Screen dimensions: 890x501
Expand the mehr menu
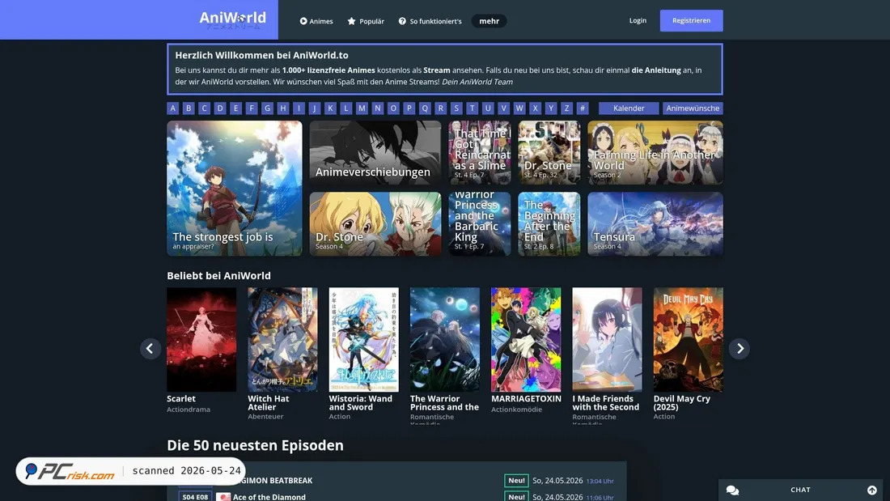point(489,21)
